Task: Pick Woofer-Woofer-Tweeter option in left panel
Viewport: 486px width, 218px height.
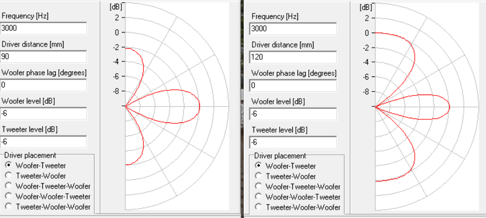Action: (8, 196)
